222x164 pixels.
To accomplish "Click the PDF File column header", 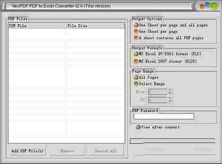I will click(x=37, y=26).
